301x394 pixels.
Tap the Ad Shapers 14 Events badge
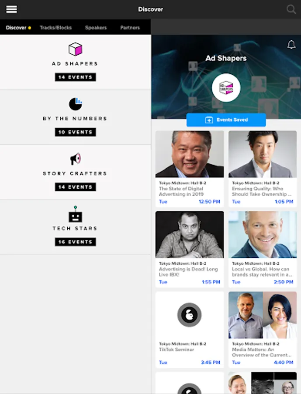point(75,77)
